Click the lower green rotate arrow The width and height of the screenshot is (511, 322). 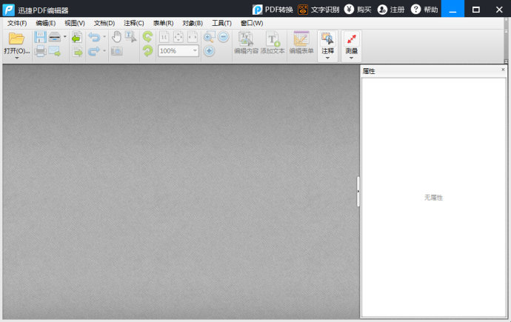tap(147, 51)
